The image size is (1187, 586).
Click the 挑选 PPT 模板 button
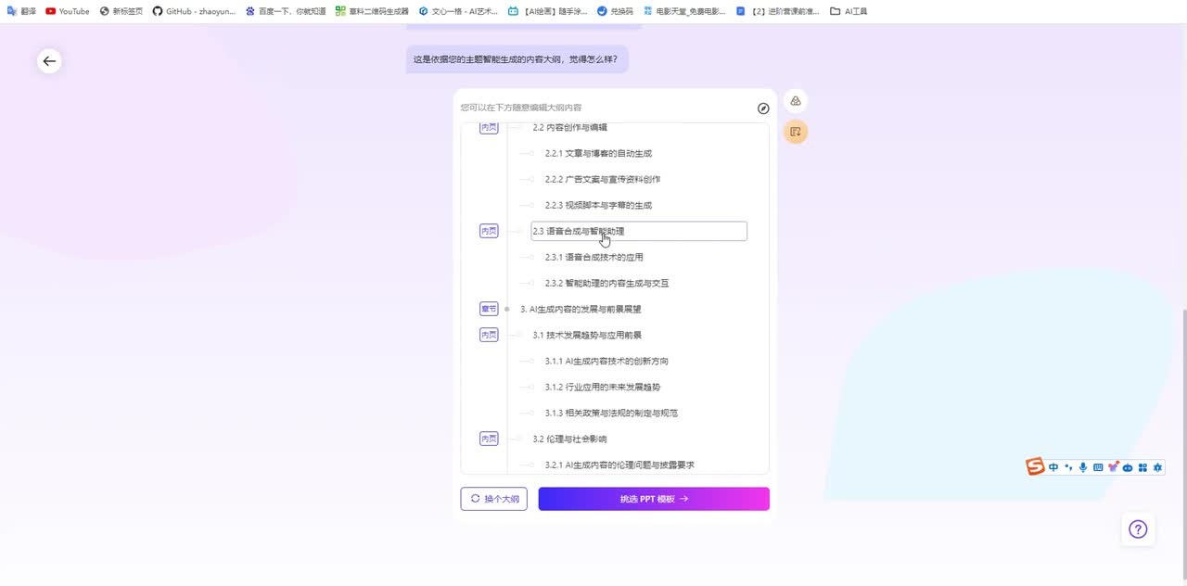click(x=654, y=499)
